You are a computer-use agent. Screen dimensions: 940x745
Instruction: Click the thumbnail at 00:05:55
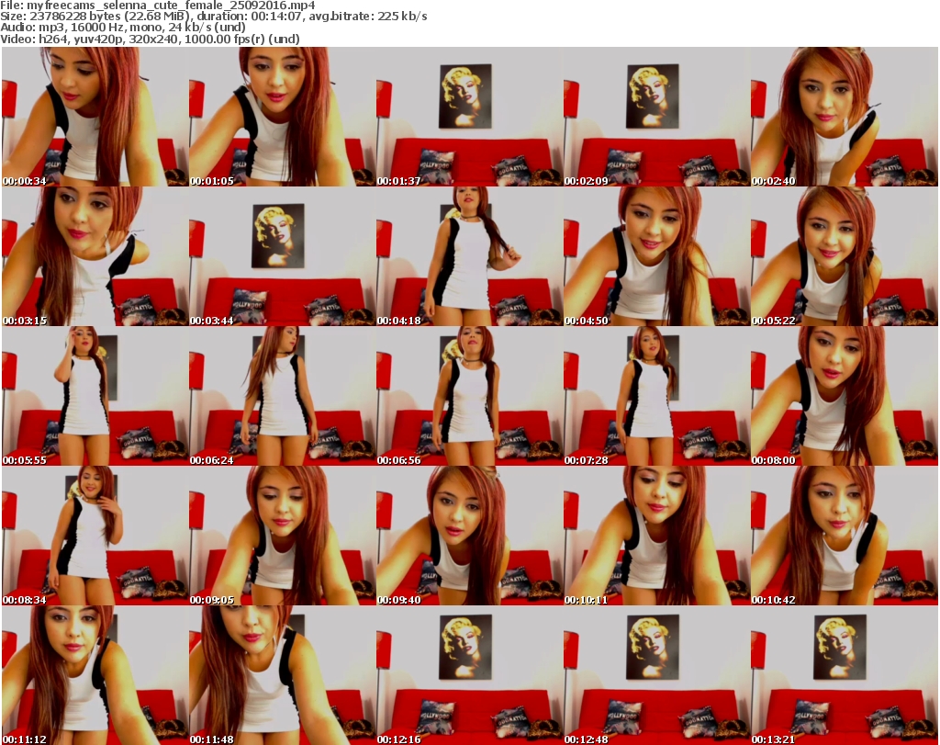click(x=95, y=397)
